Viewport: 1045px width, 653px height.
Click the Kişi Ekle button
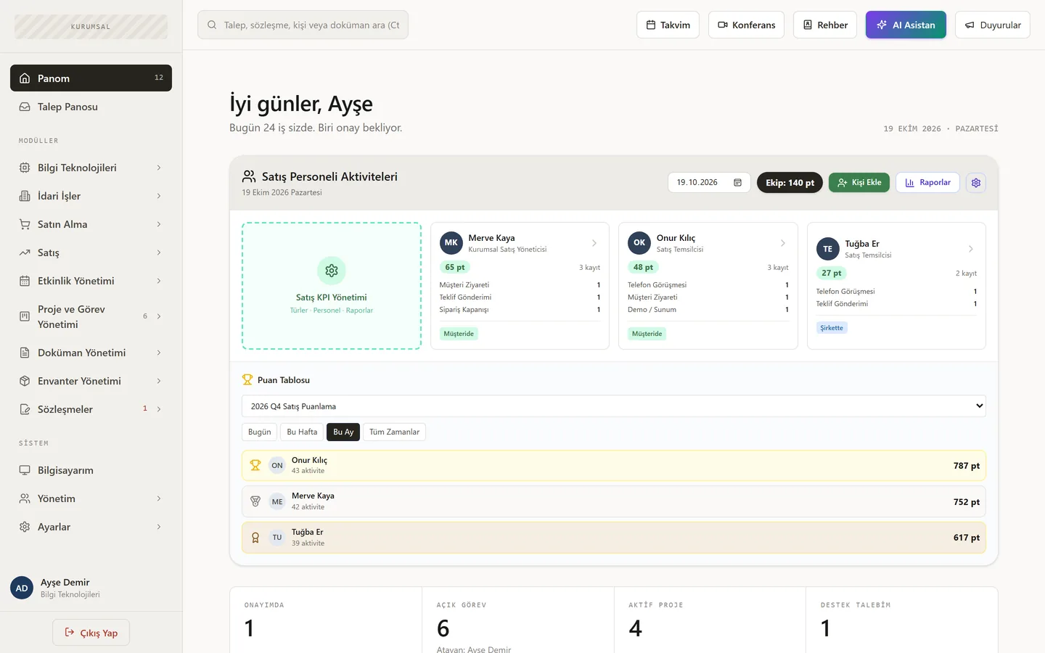pos(859,183)
